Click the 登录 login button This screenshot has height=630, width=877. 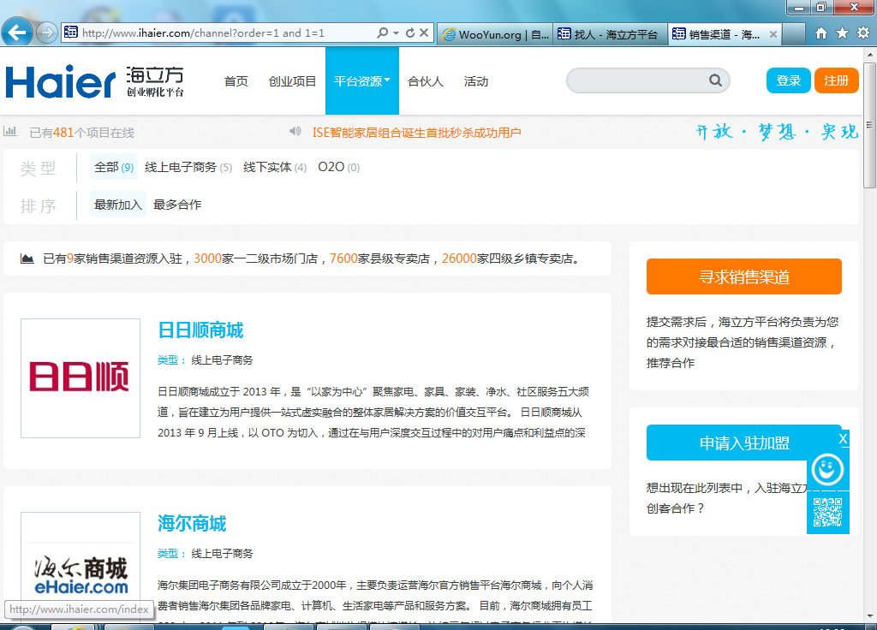pos(788,80)
